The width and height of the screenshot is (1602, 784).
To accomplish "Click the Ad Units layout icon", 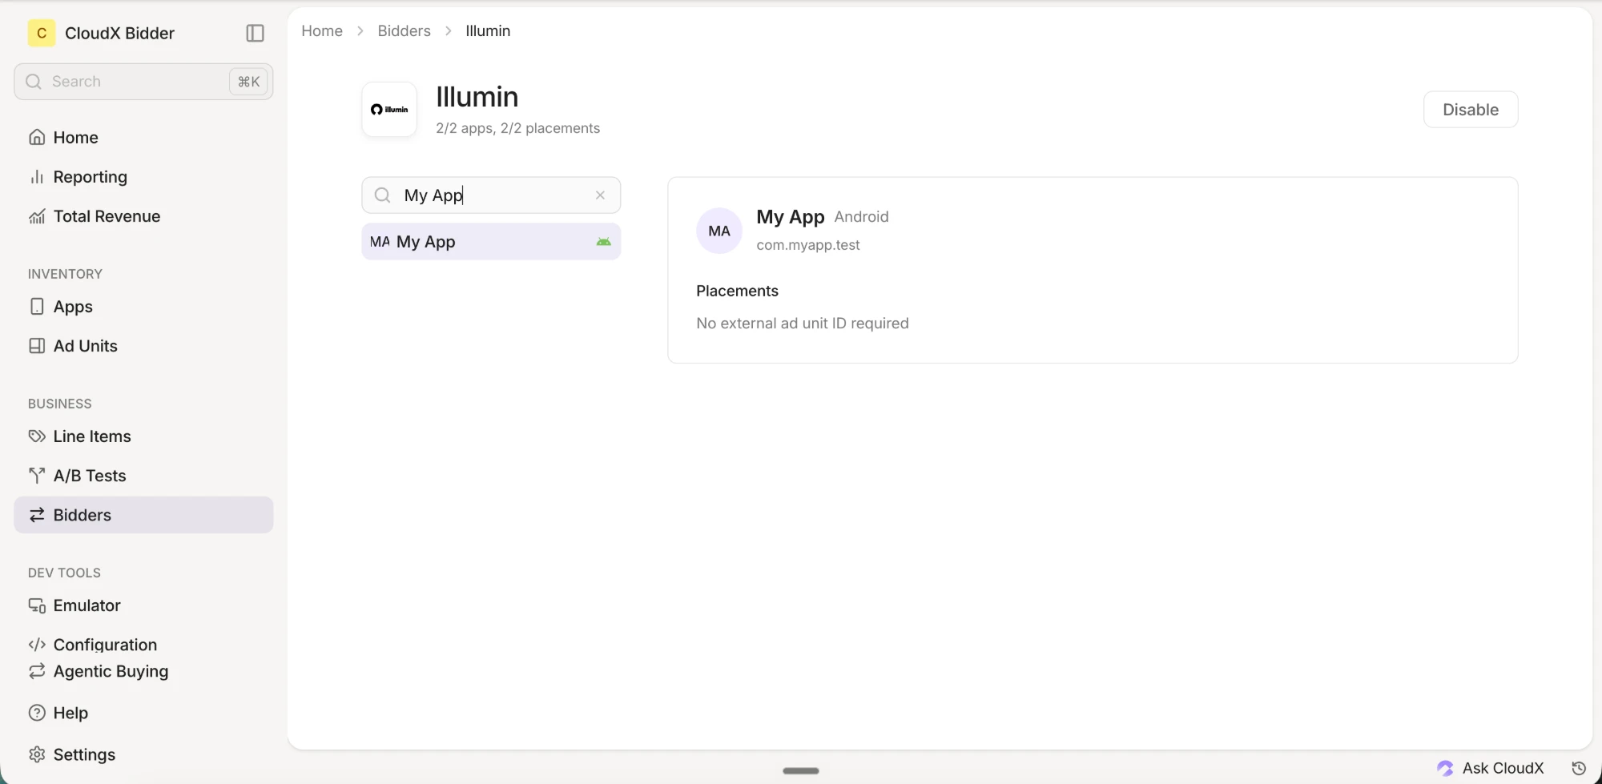I will tap(37, 346).
